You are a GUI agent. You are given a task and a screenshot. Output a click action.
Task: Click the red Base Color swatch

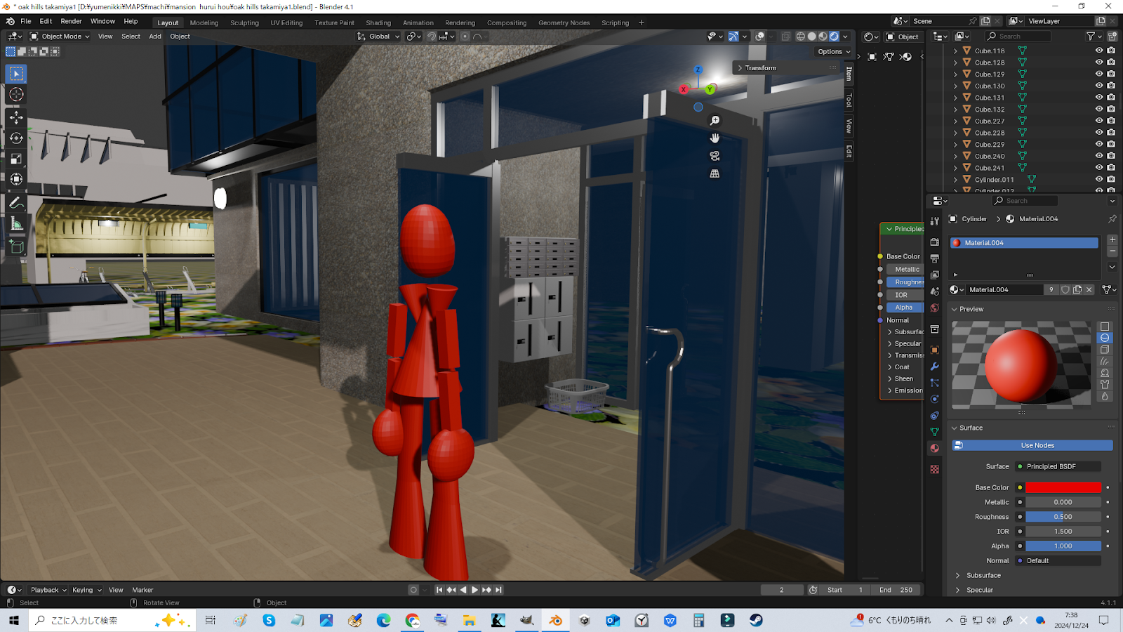(x=1063, y=487)
